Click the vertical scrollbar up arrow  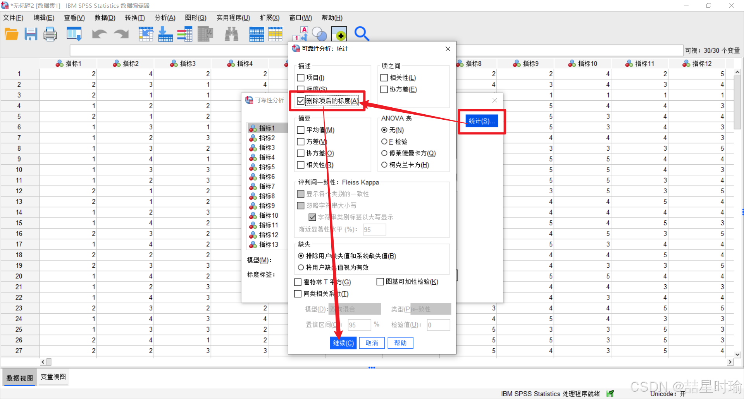(738, 72)
